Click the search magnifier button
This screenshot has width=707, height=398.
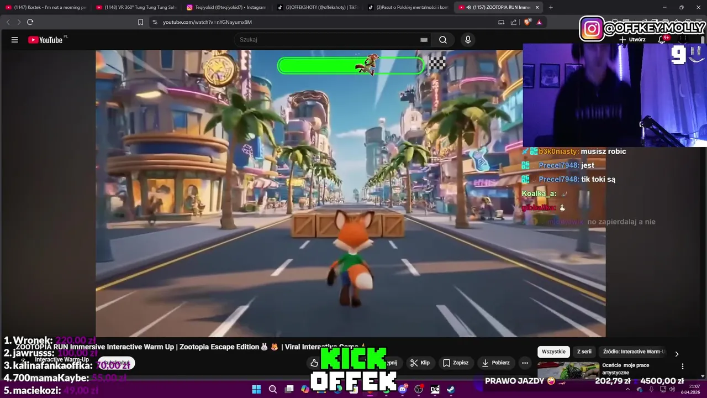click(x=443, y=40)
